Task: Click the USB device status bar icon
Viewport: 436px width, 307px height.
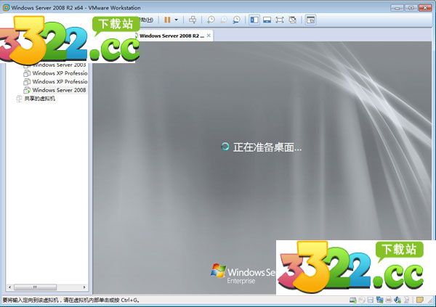Action: 406,300
